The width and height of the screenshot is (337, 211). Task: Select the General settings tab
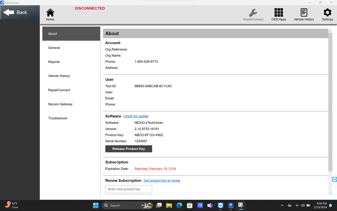click(x=54, y=48)
